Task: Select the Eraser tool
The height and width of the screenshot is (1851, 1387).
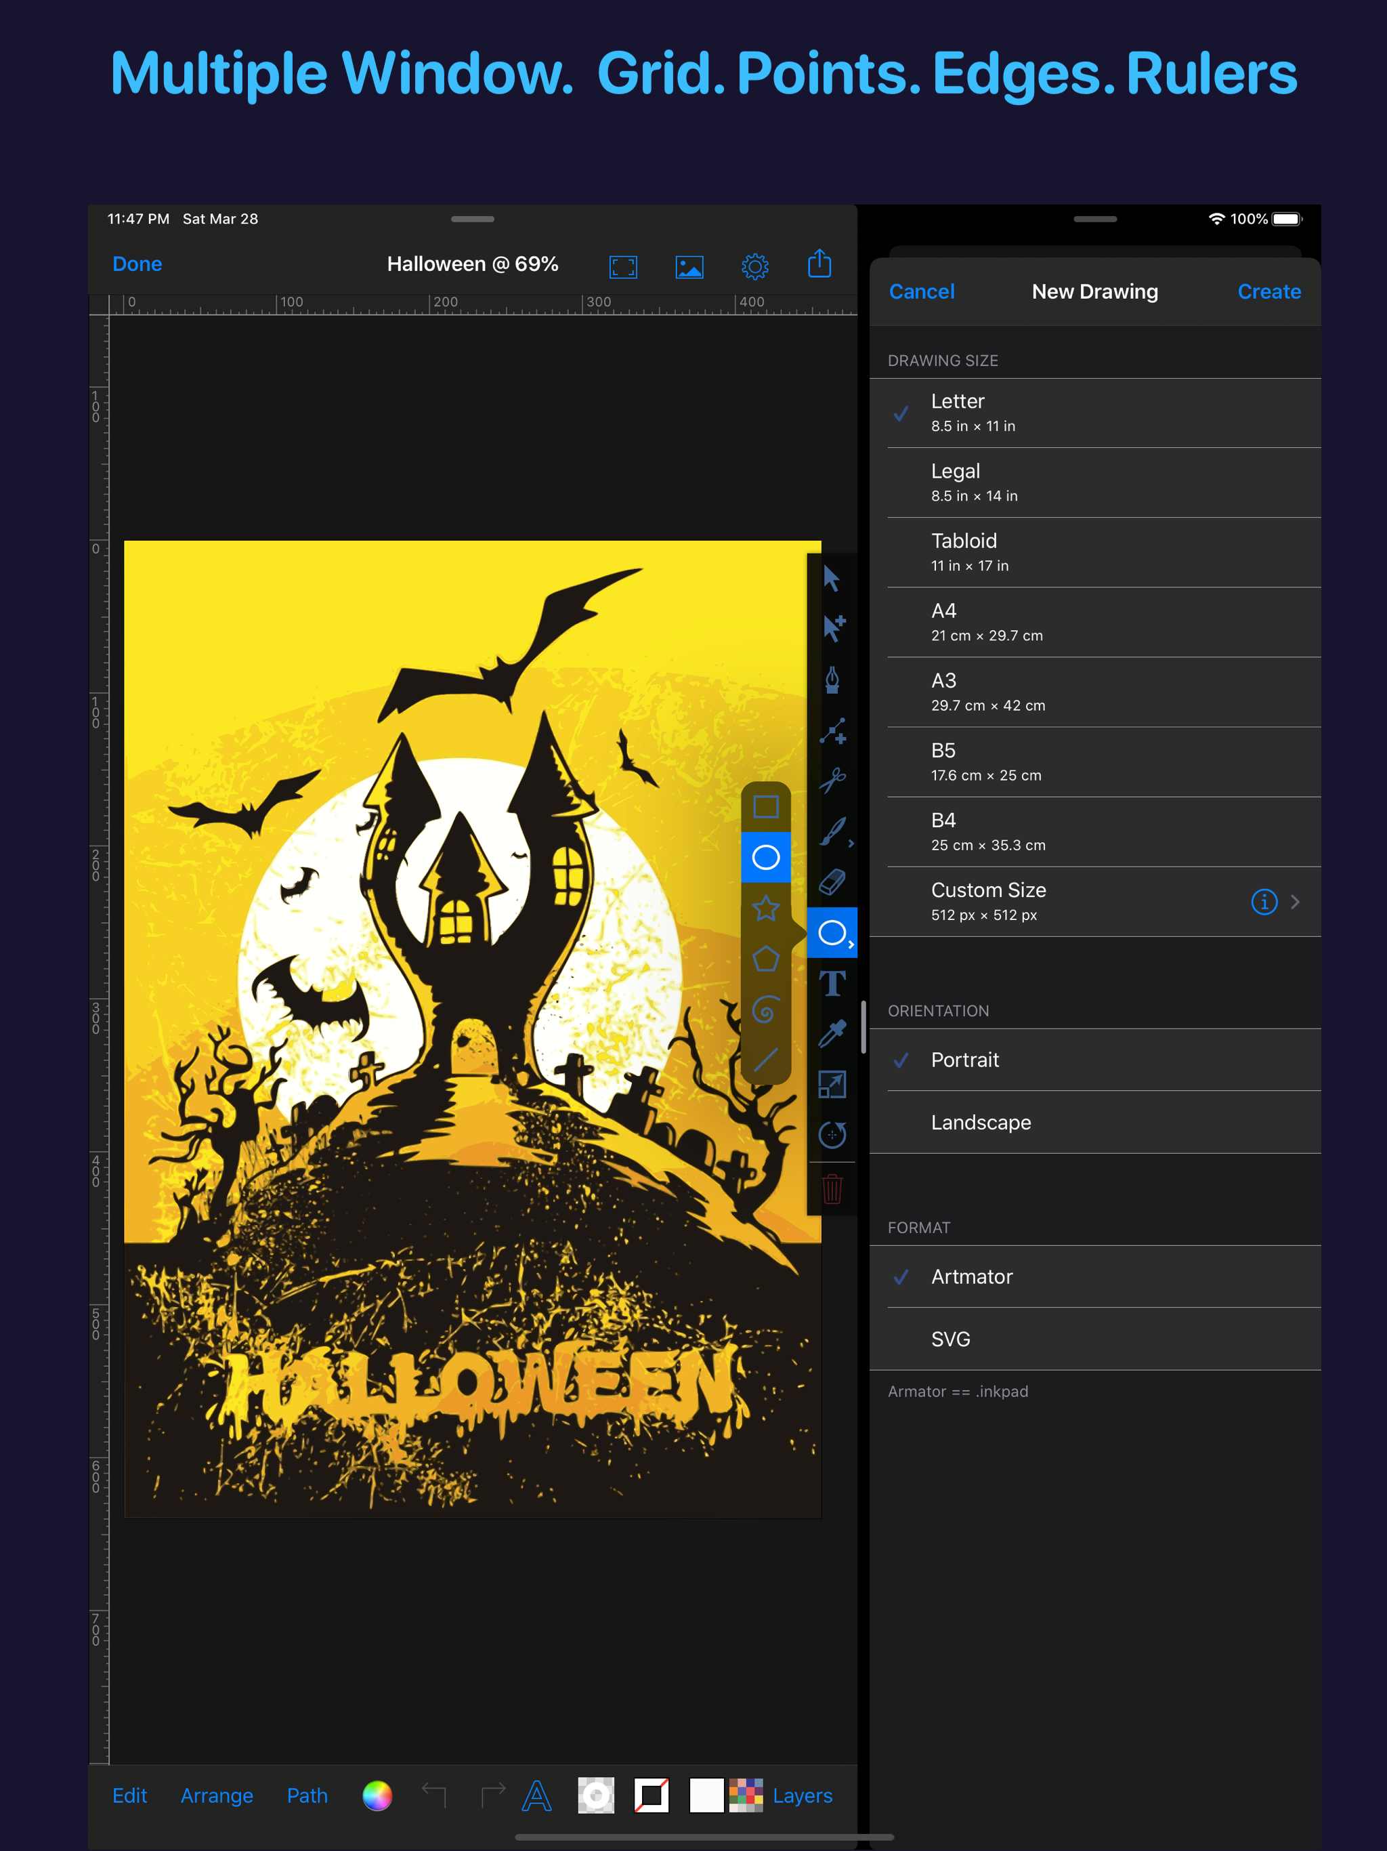Action: point(832,881)
